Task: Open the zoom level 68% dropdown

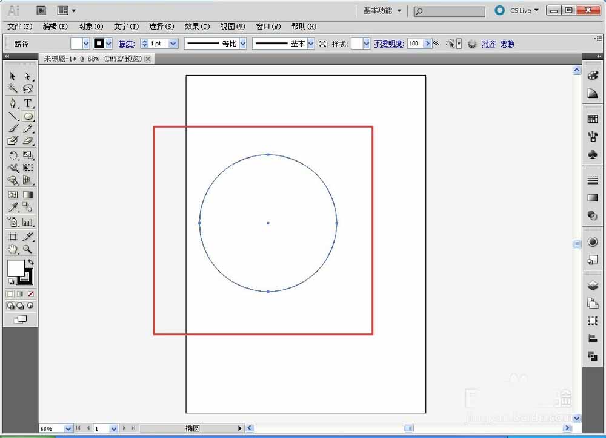Action: tap(68, 428)
